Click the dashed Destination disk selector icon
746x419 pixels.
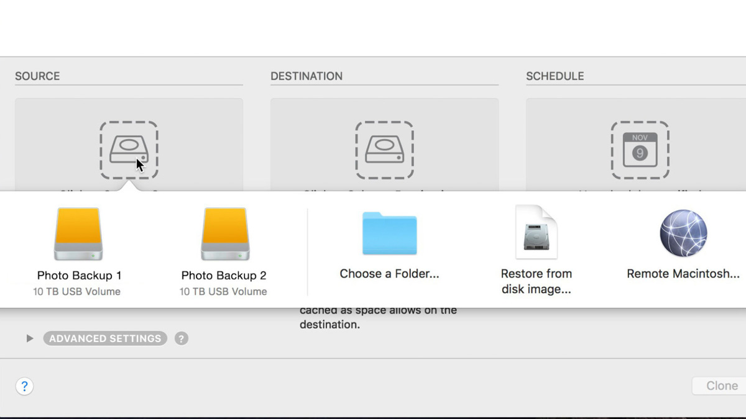tap(384, 149)
